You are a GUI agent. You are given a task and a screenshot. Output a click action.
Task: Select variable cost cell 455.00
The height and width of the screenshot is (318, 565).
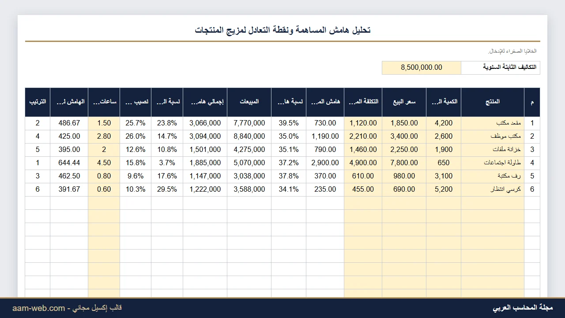pyautogui.click(x=363, y=189)
